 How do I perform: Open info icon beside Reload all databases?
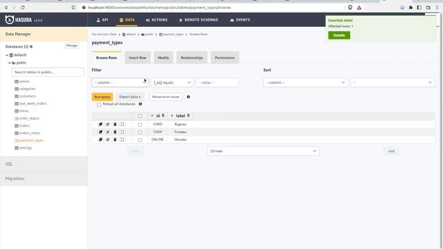coord(140,104)
